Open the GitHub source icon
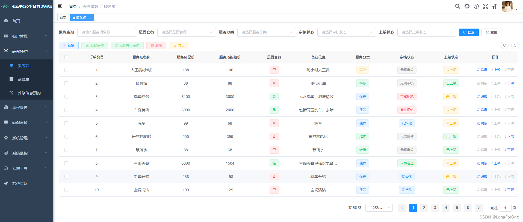Viewport: 523px width, 222px height. (x=467, y=6)
